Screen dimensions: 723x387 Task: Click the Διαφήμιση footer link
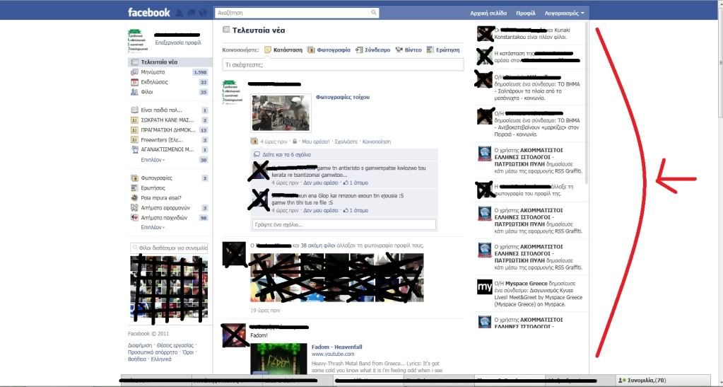[x=140, y=345]
